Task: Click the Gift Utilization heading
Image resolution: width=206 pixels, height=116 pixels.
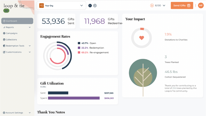Action: tap(52, 83)
